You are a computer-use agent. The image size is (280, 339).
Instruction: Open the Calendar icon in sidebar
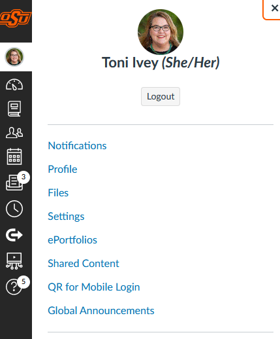coord(14,156)
